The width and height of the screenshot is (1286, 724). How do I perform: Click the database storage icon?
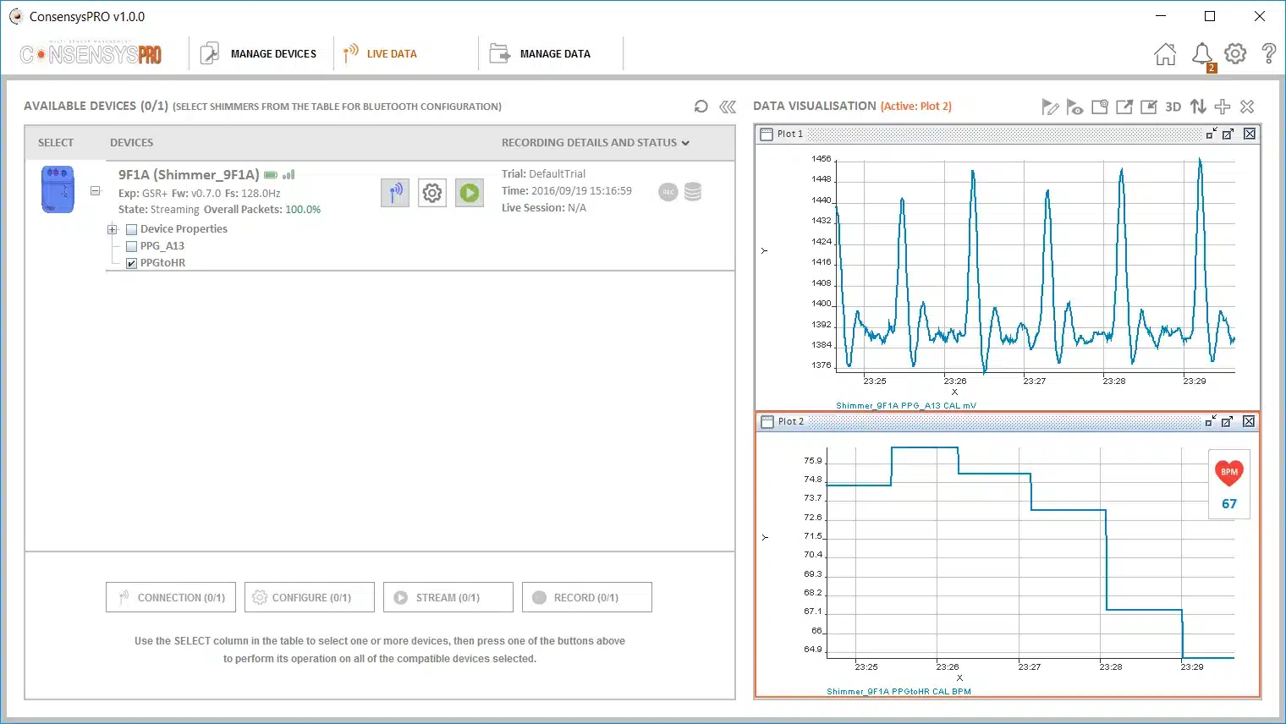693,192
